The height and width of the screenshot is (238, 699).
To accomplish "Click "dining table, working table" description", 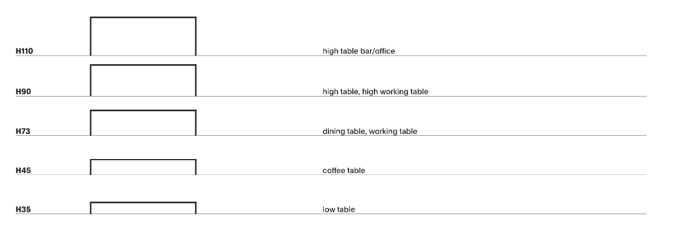I will 369,131.
